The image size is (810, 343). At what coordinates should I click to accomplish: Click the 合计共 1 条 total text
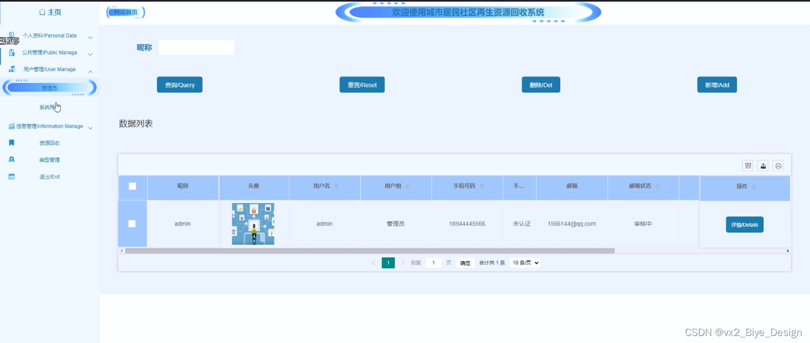coord(492,263)
